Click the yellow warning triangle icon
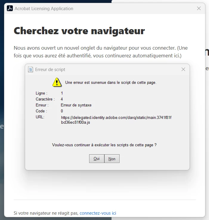The height and width of the screenshot is (220, 209). [57, 82]
